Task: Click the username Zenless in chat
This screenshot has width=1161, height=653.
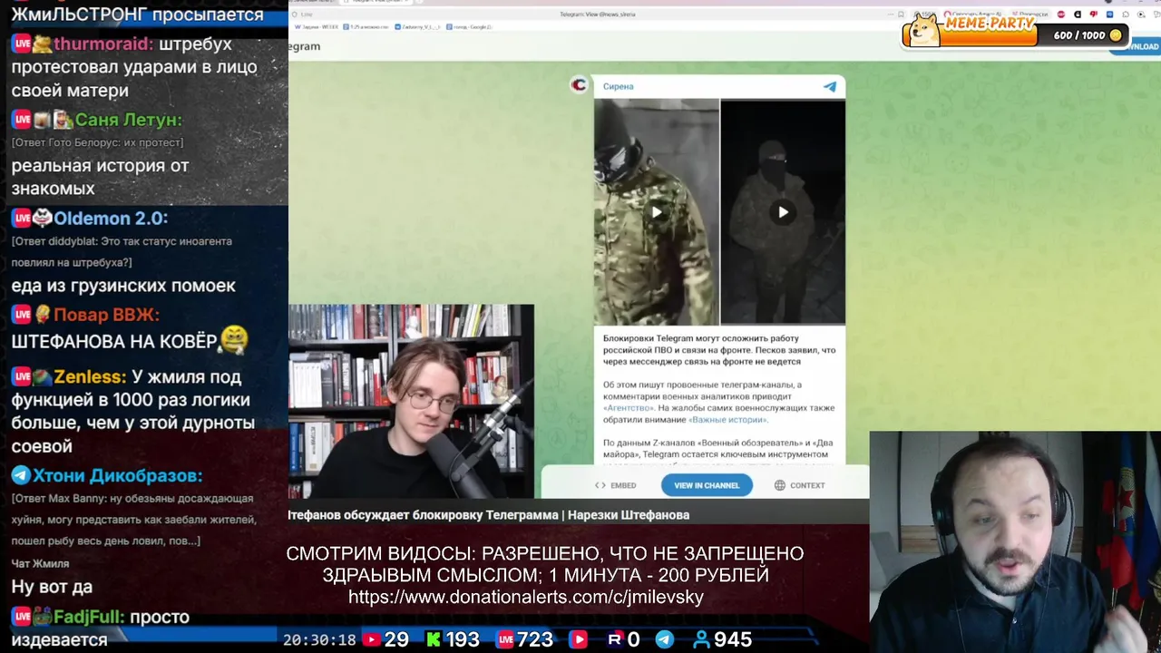Action: click(x=90, y=376)
